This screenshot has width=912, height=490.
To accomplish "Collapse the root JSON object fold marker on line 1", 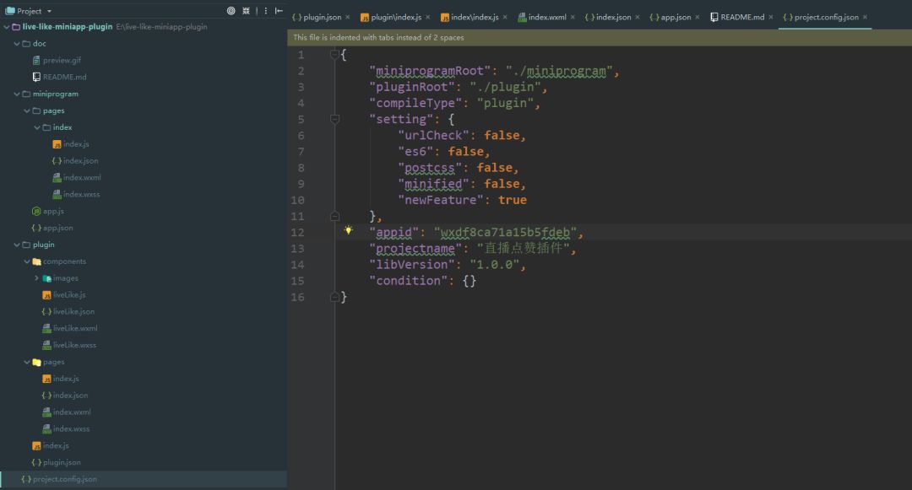I will tap(334, 55).
